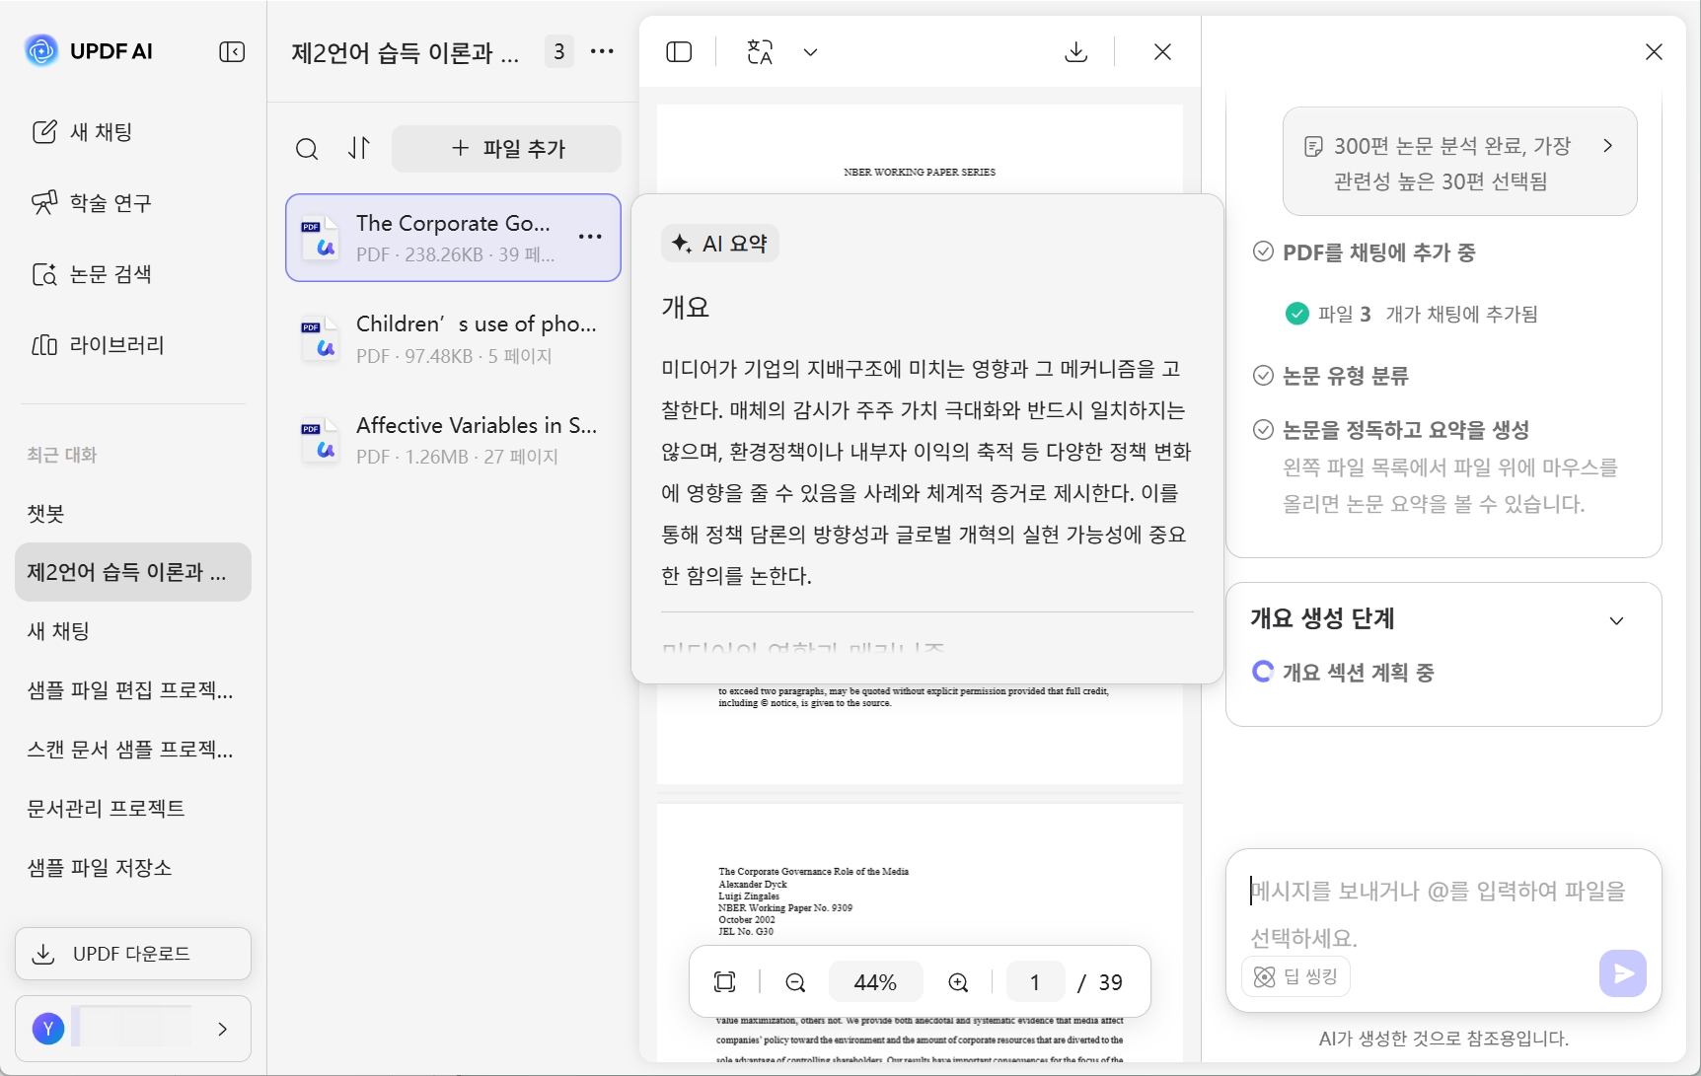1701x1076 pixels.
Task: Click the 최근 대화 section label
Action: click(x=62, y=455)
